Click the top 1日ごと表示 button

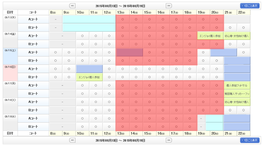pyautogui.click(x=250, y=6)
